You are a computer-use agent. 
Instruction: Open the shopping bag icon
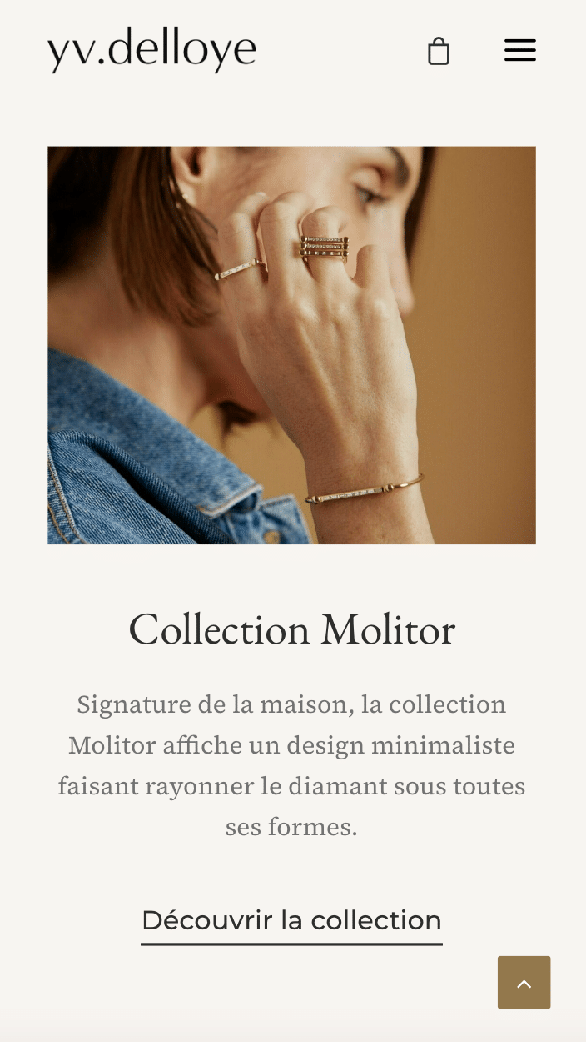439,51
